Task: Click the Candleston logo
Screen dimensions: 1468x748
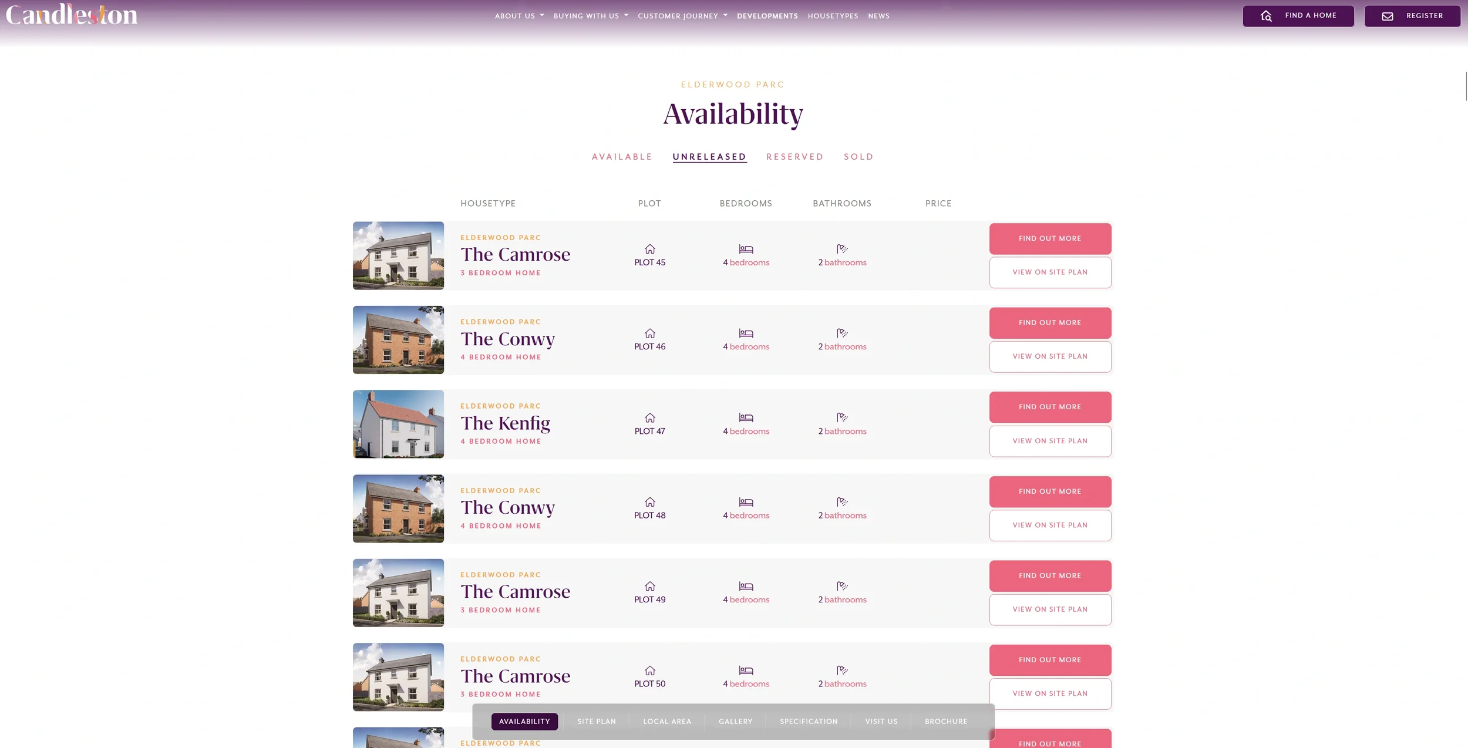Action: click(x=71, y=15)
